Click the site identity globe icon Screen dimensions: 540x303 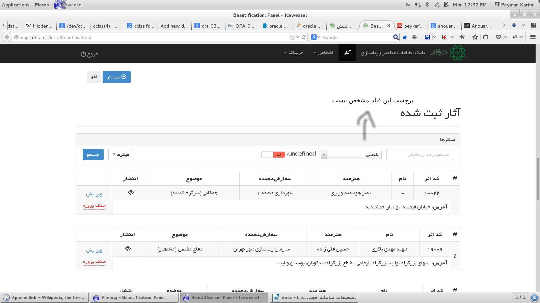(16, 37)
